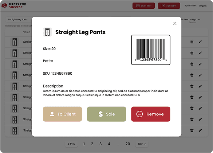213x153 pixels.
Task: Click the Next page button
Action: click(x=142, y=144)
